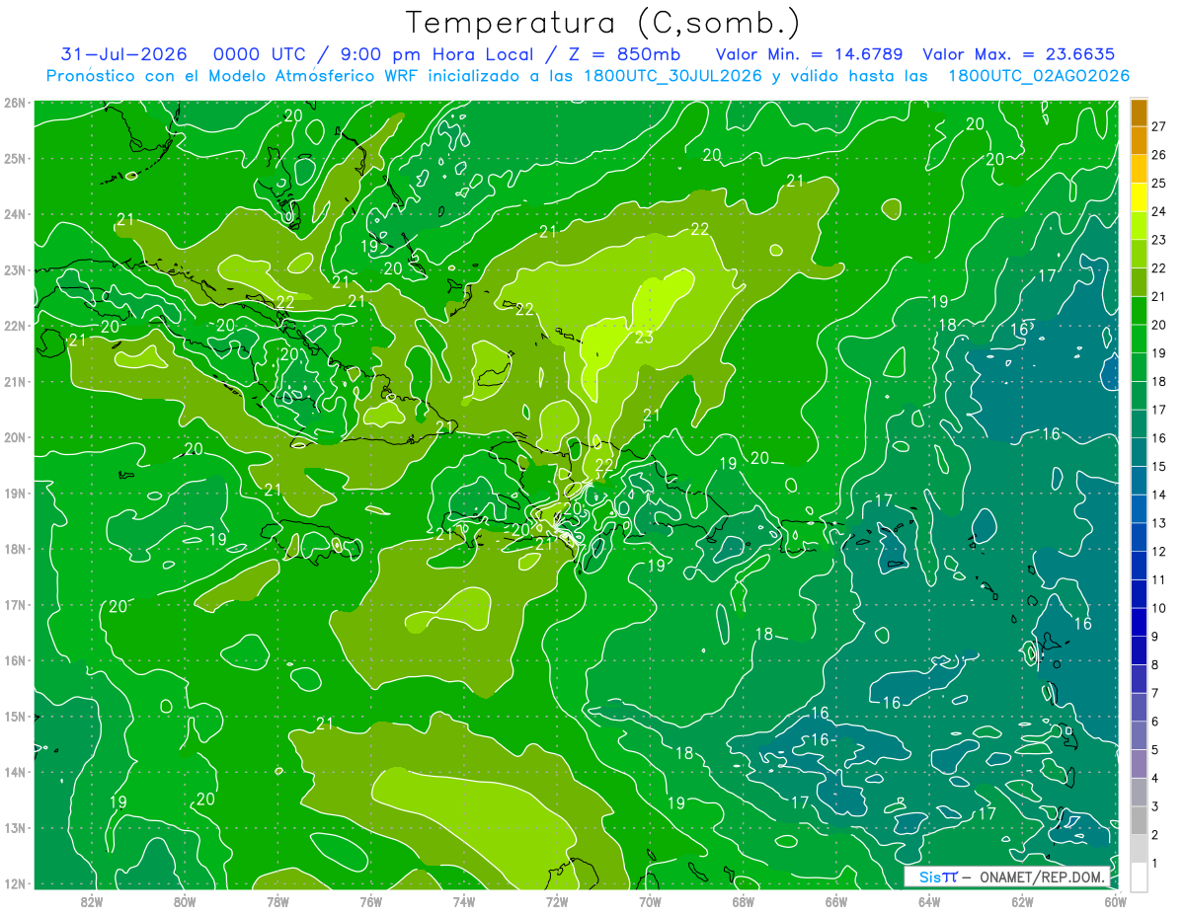
Task: Click the color bar label '13'
Action: pos(1159,523)
